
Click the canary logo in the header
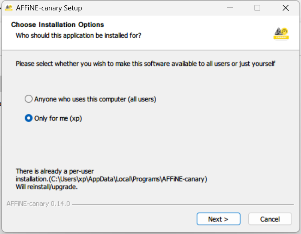tap(281, 34)
